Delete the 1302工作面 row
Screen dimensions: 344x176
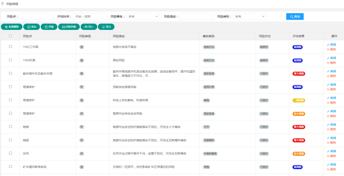point(332,49)
